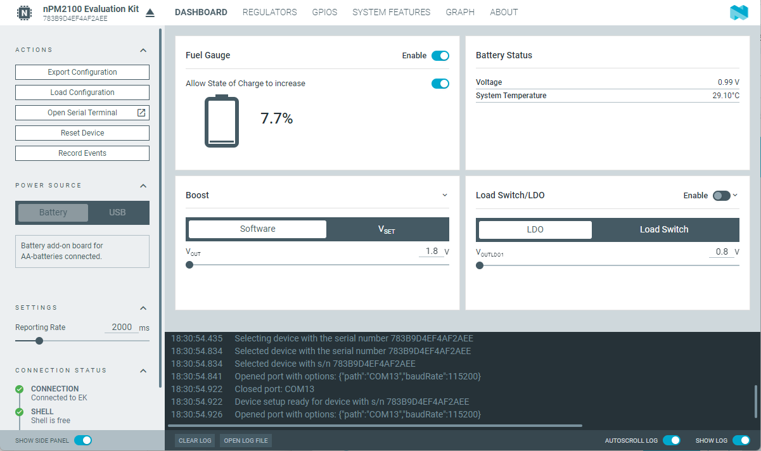761x451 pixels.
Task: Open Serial Terminal
Action: 82,113
